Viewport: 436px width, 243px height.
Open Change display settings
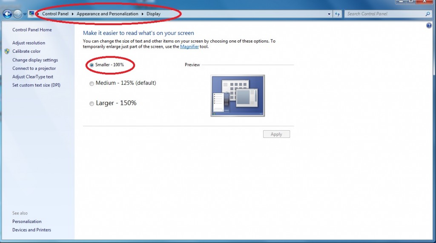coord(35,60)
